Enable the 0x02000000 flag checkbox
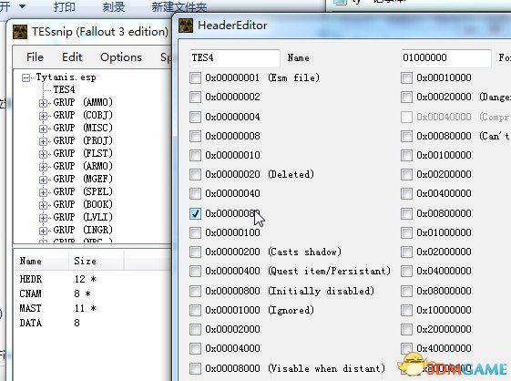511x381 pixels. coord(406,252)
